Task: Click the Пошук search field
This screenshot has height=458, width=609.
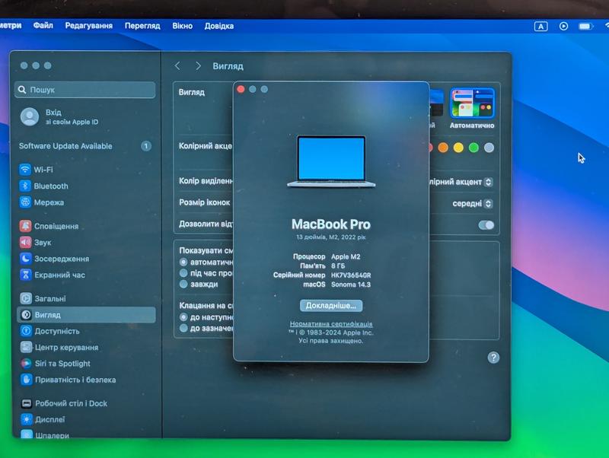Action: [x=85, y=90]
